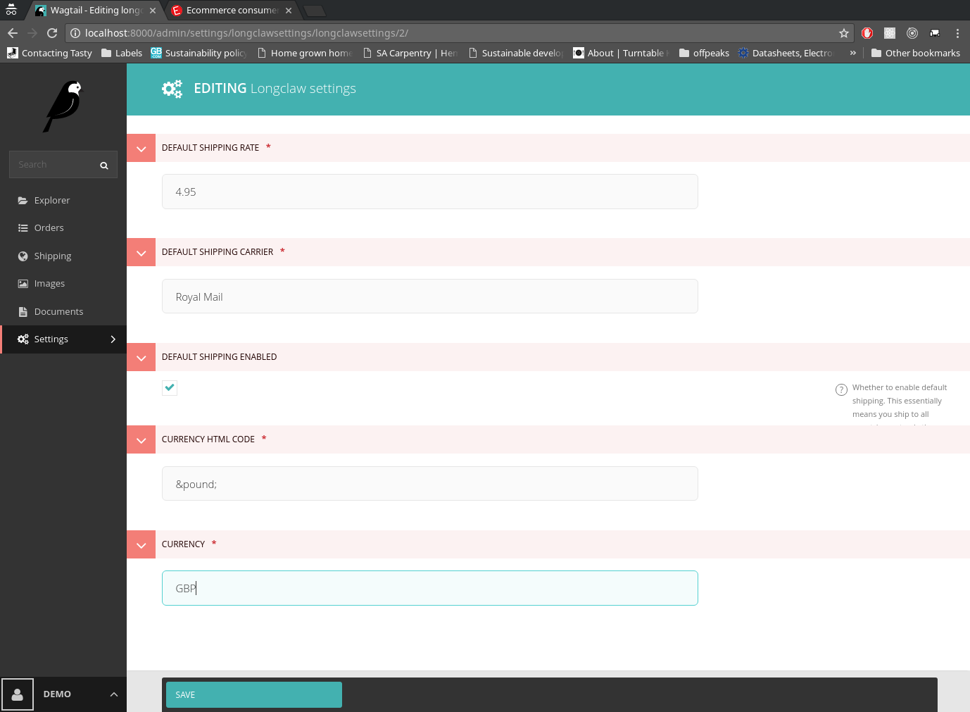Click the Documents file icon

pos(23,312)
